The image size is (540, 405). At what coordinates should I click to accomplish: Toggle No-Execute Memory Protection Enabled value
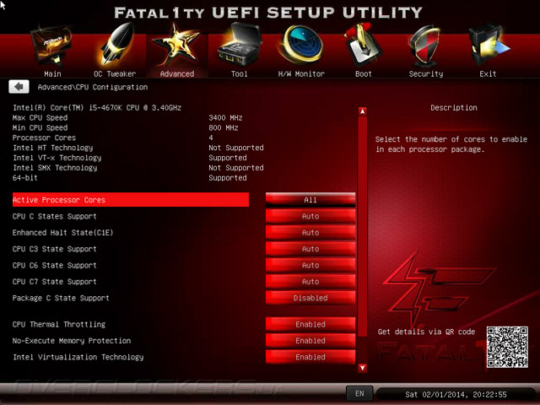point(310,341)
